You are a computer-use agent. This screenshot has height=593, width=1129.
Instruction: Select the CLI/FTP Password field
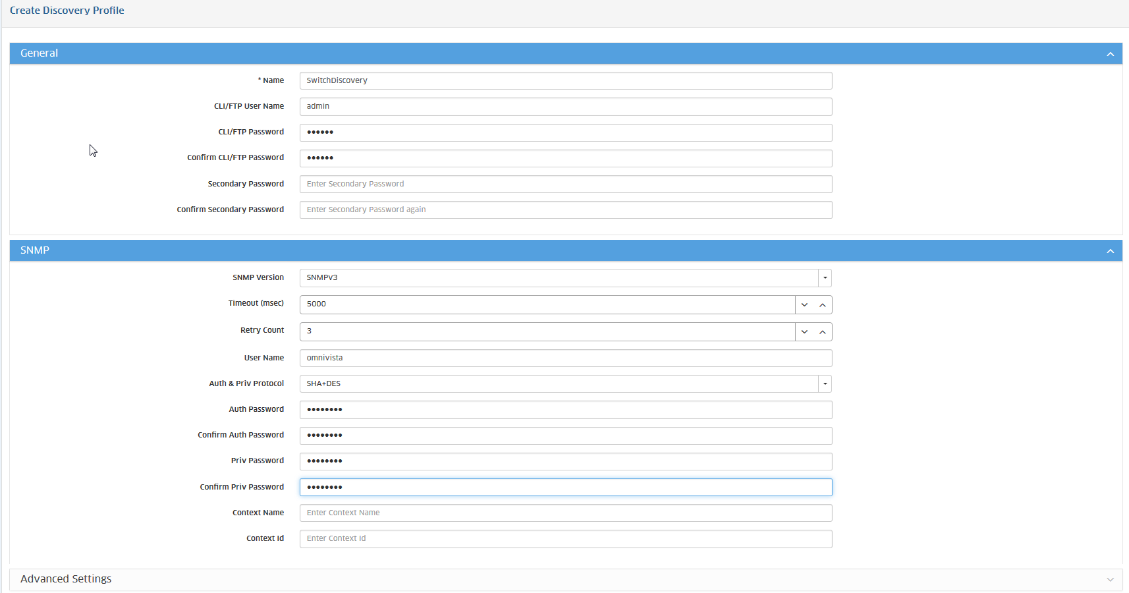[x=565, y=132]
